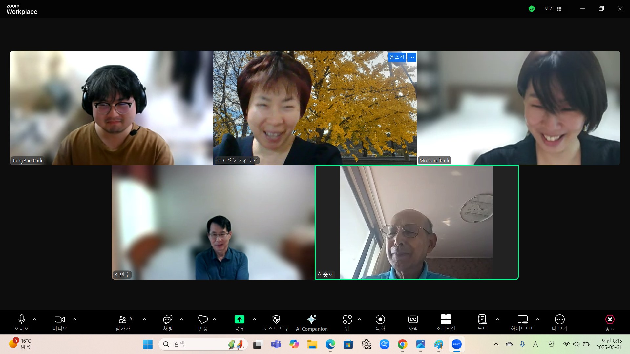630x354 pixels.
Task: Start screen sharing with green 공유 button
Action: click(x=240, y=323)
